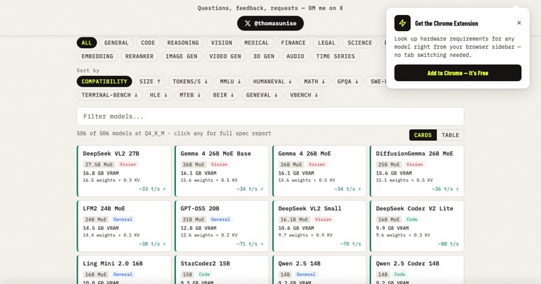541x284 pixels.
Task: Open the DeepSeek VL2 27B card
Action: click(124, 171)
